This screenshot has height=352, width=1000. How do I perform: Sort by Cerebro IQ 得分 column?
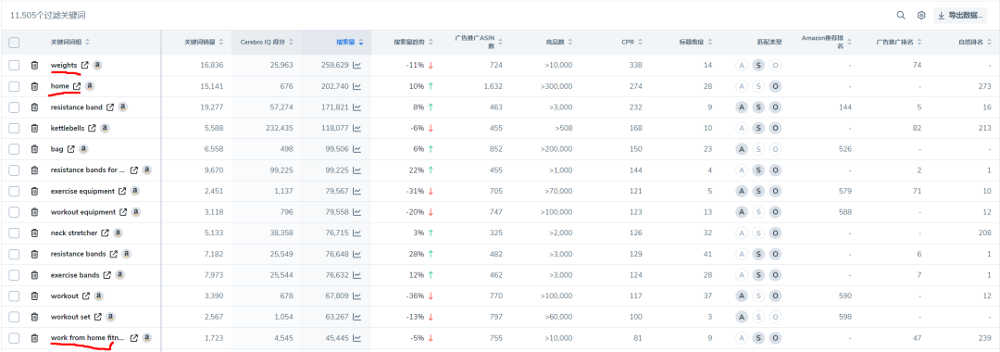point(267,42)
